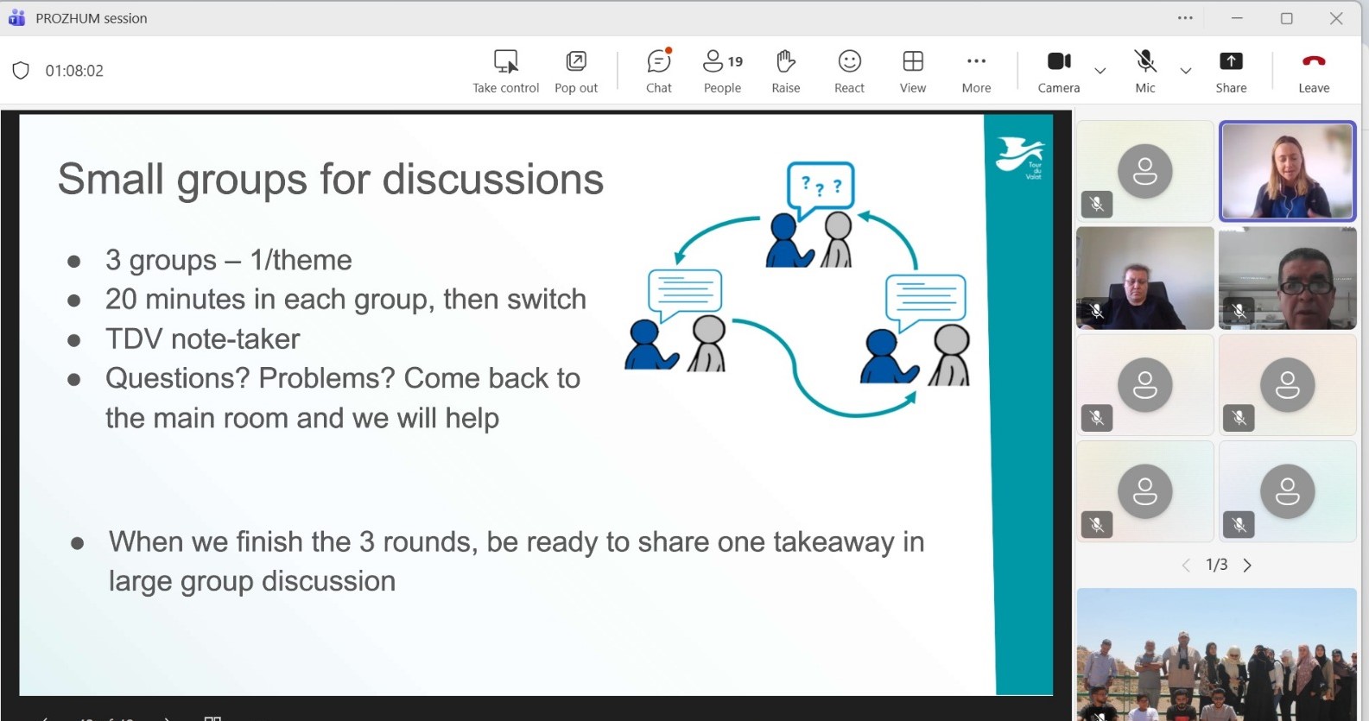1369x721 pixels.
Task: Click the outdoor group photo video tile
Action: coord(1216,655)
